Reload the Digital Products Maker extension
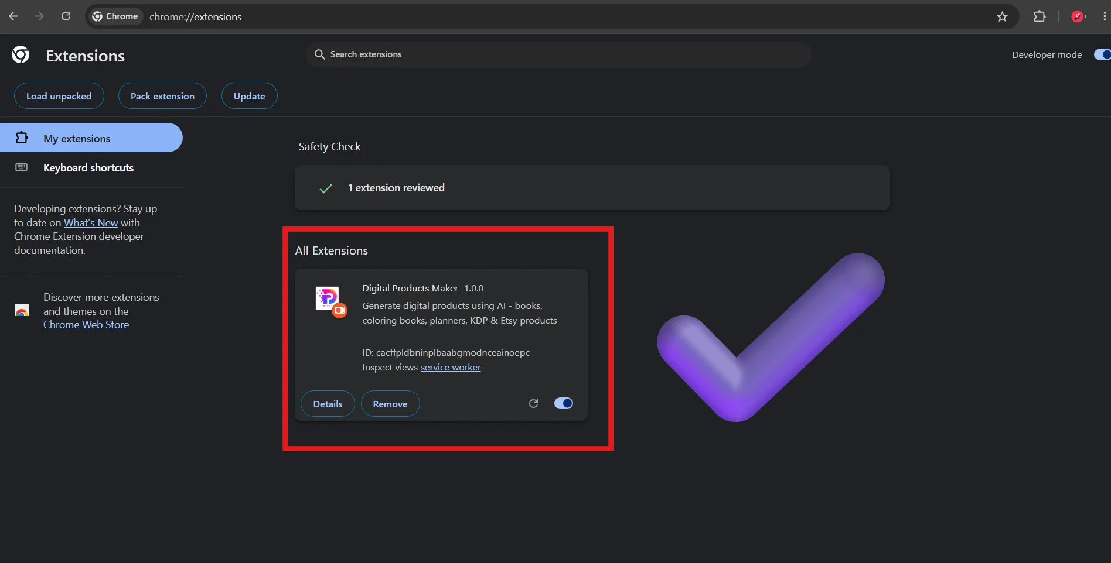This screenshot has height=563, width=1111. [x=533, y=403]
